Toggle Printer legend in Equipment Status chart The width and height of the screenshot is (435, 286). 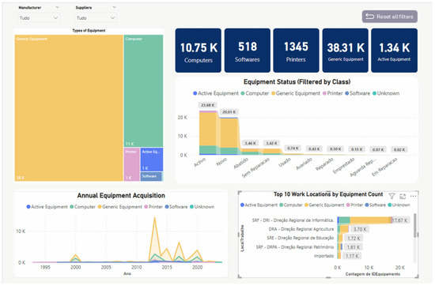coord(332,93)
